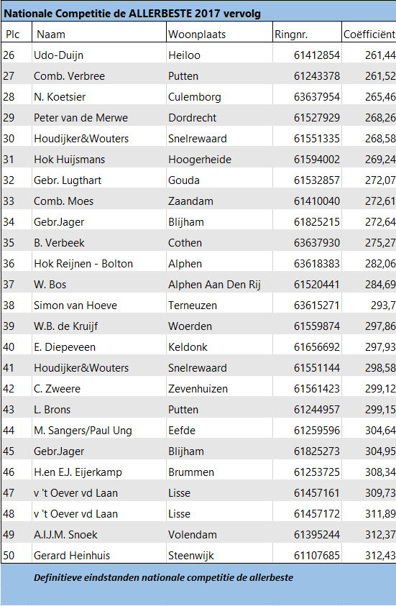Click the Gerard Heinhuis name cell
This screenshot has width=396, height=606.
pos(99,554)
